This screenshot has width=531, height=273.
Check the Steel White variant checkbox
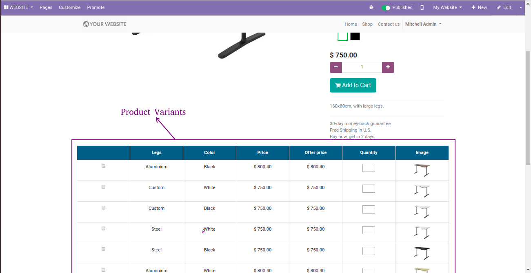coord(104,229)
